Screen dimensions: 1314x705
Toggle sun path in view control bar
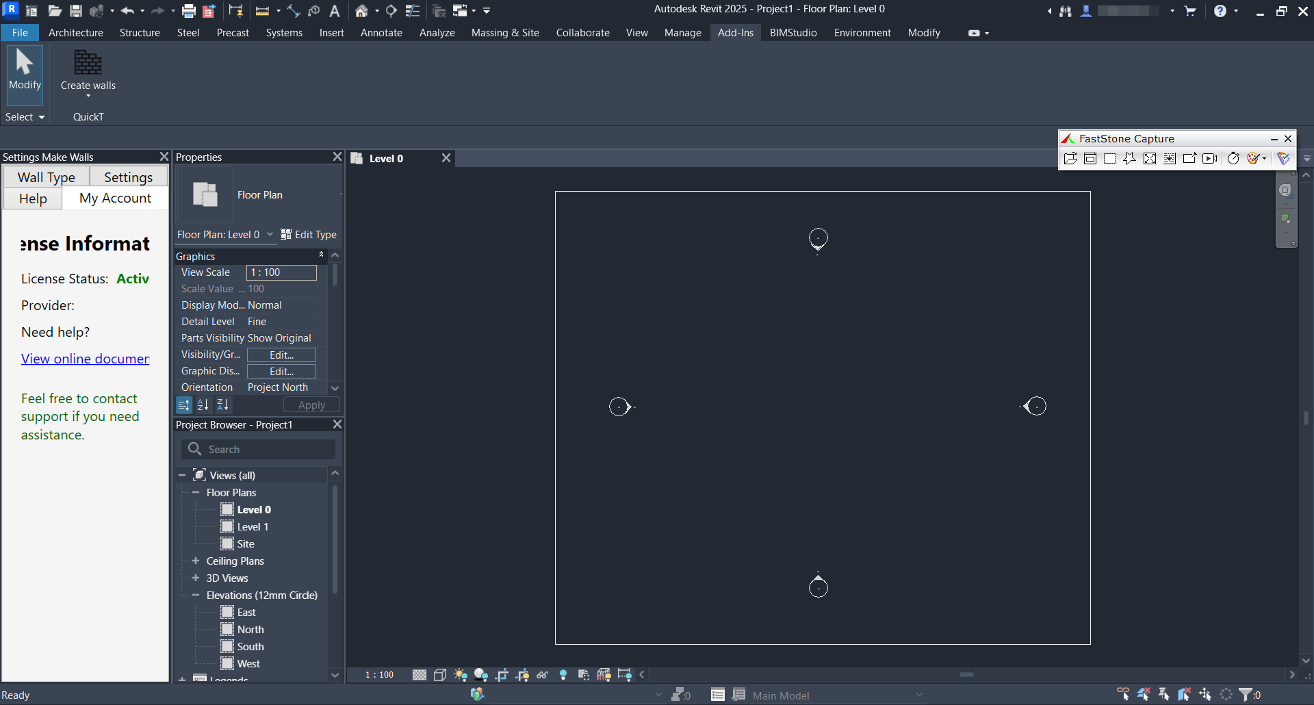tap(461, 675)
